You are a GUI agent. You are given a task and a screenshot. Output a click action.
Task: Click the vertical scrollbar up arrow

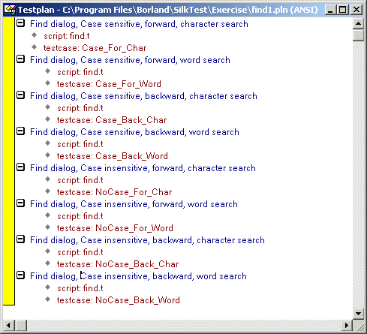coord(358,24)
